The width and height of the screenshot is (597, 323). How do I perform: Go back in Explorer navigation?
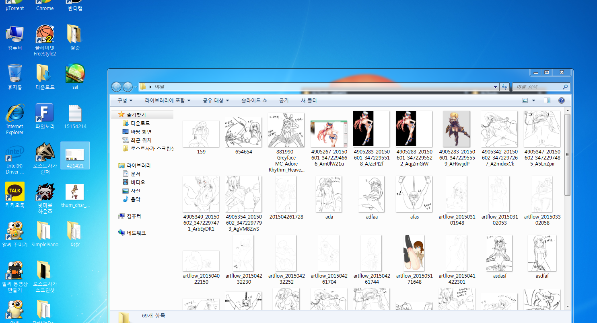pyautogui.click(x=117, y=87)
